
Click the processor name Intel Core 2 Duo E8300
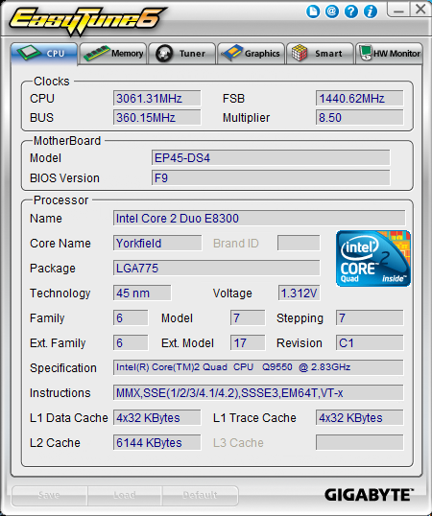pos(259,218)
